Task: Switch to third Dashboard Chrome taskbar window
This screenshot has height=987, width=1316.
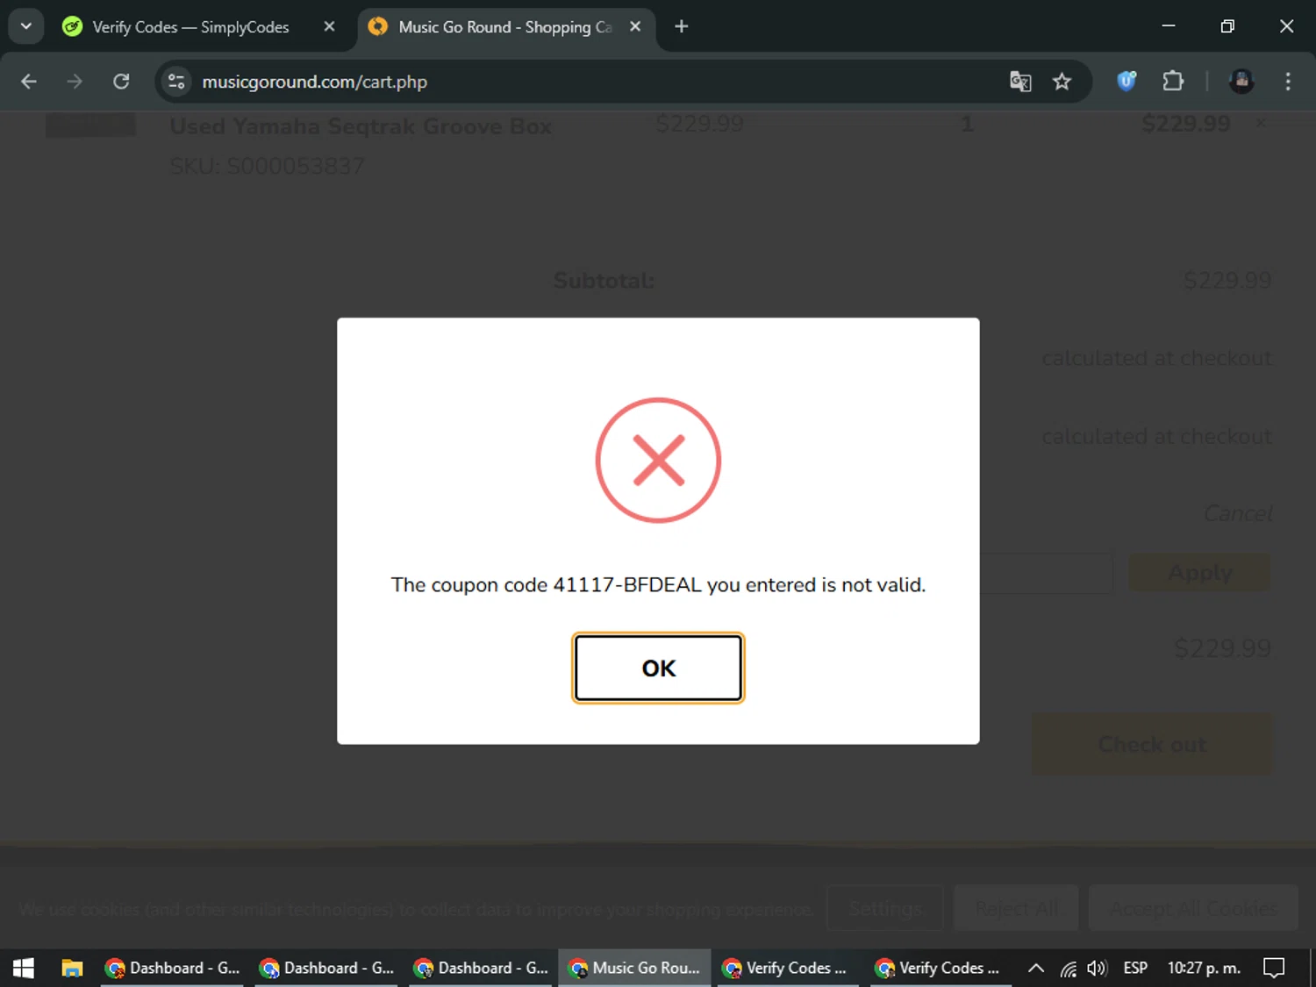Action: tap(481, 968)
